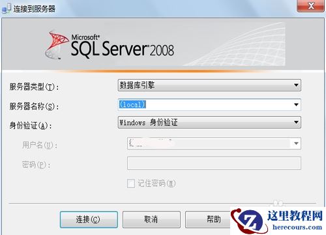
Task: Select the Windows 身份验证 combo box
Action: pyautogui.click(x=209, y=122)
